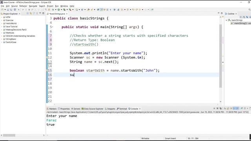Expand the ATM project
Screen dimensions: 251x141
pos(2,17)
